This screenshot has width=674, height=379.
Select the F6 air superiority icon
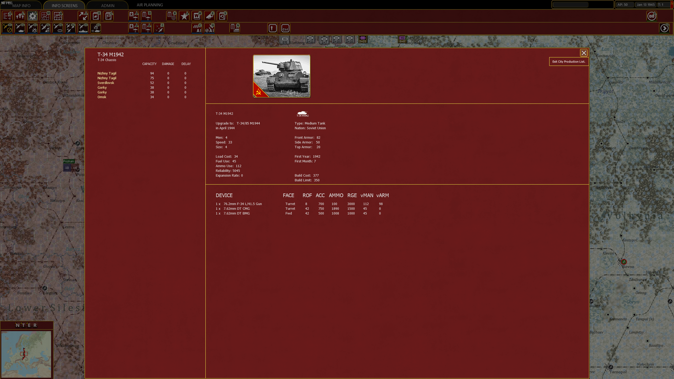pyautogui.click(x=70, y=28)
